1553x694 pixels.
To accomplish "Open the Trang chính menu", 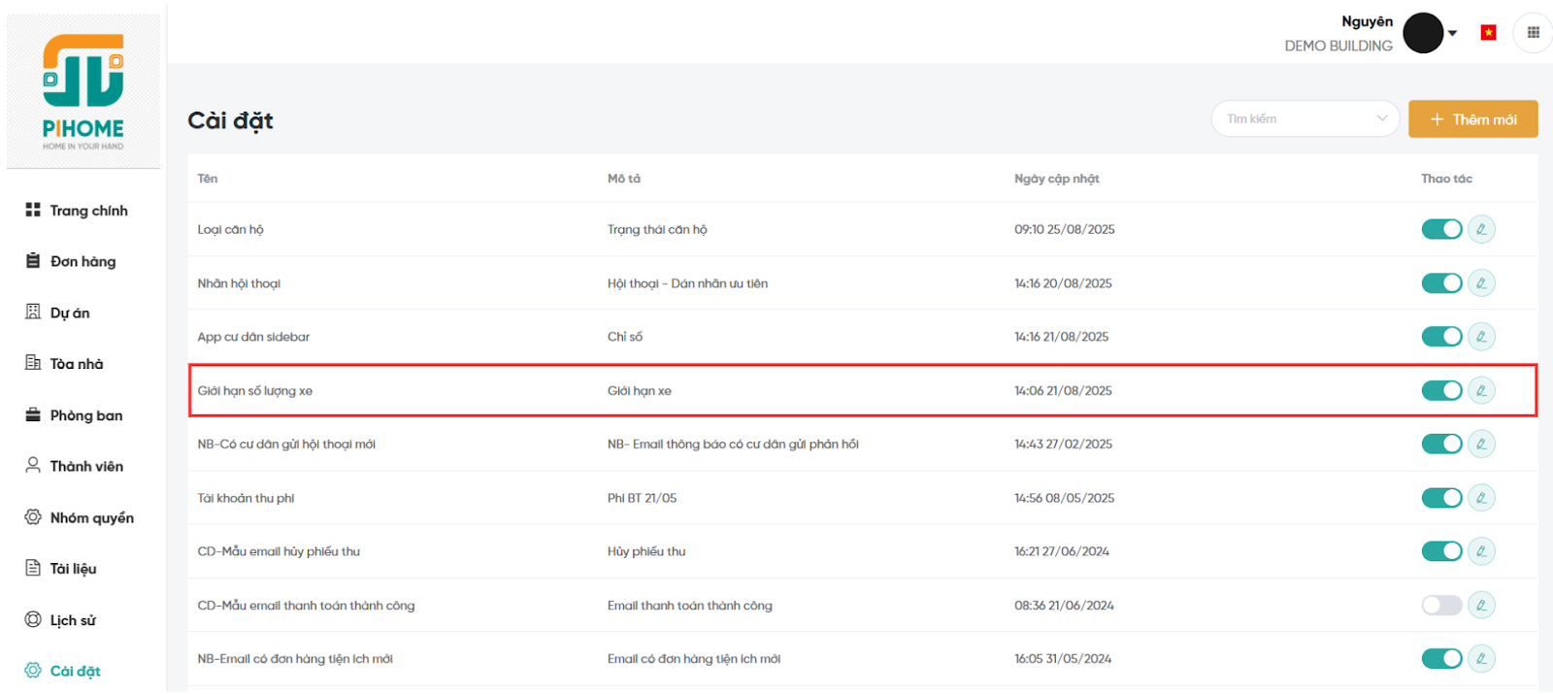I will coord(88,211).
